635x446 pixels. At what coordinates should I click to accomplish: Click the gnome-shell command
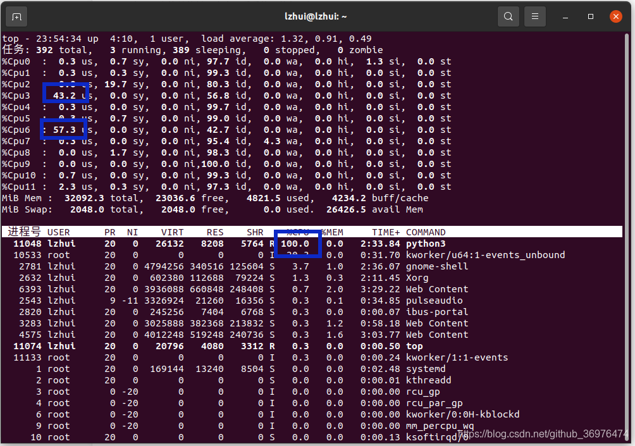coord(437,266)
